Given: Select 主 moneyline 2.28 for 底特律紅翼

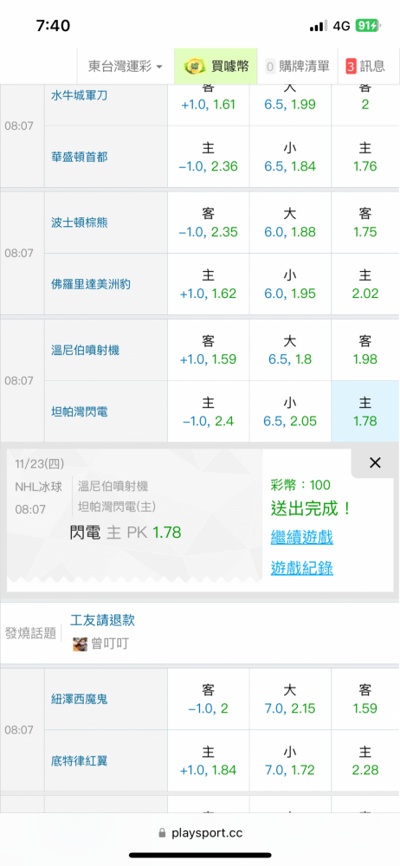Looking at the screenshot, I should (x=365, y=760).
